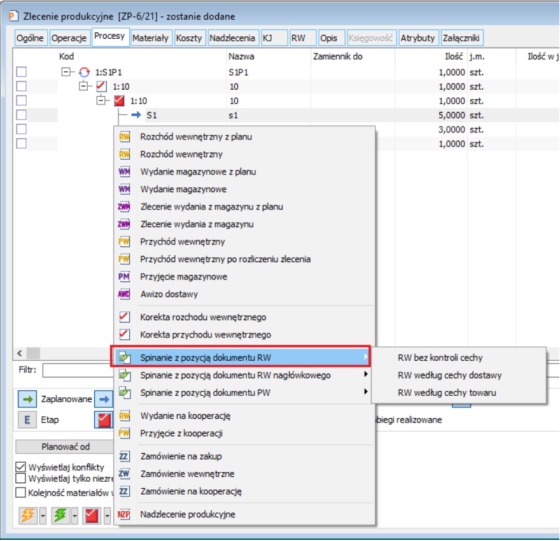Click the Awizo dostawy AWD icon
This screenshot has height=541, width=560.
tap(125, 295)
